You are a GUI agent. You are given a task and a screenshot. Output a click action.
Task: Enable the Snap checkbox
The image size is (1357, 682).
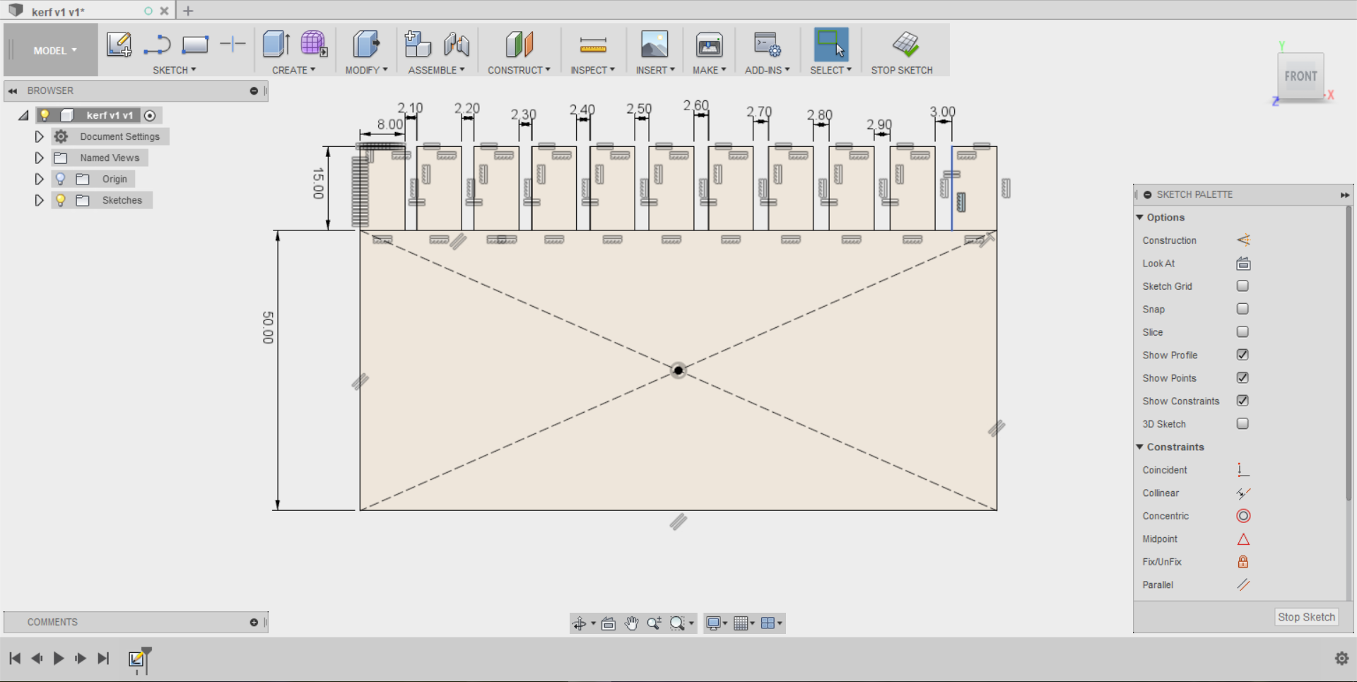[1243, 309]
